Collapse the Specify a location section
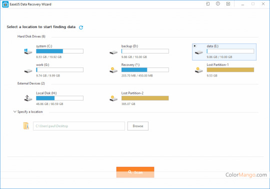 pos(15,111)
